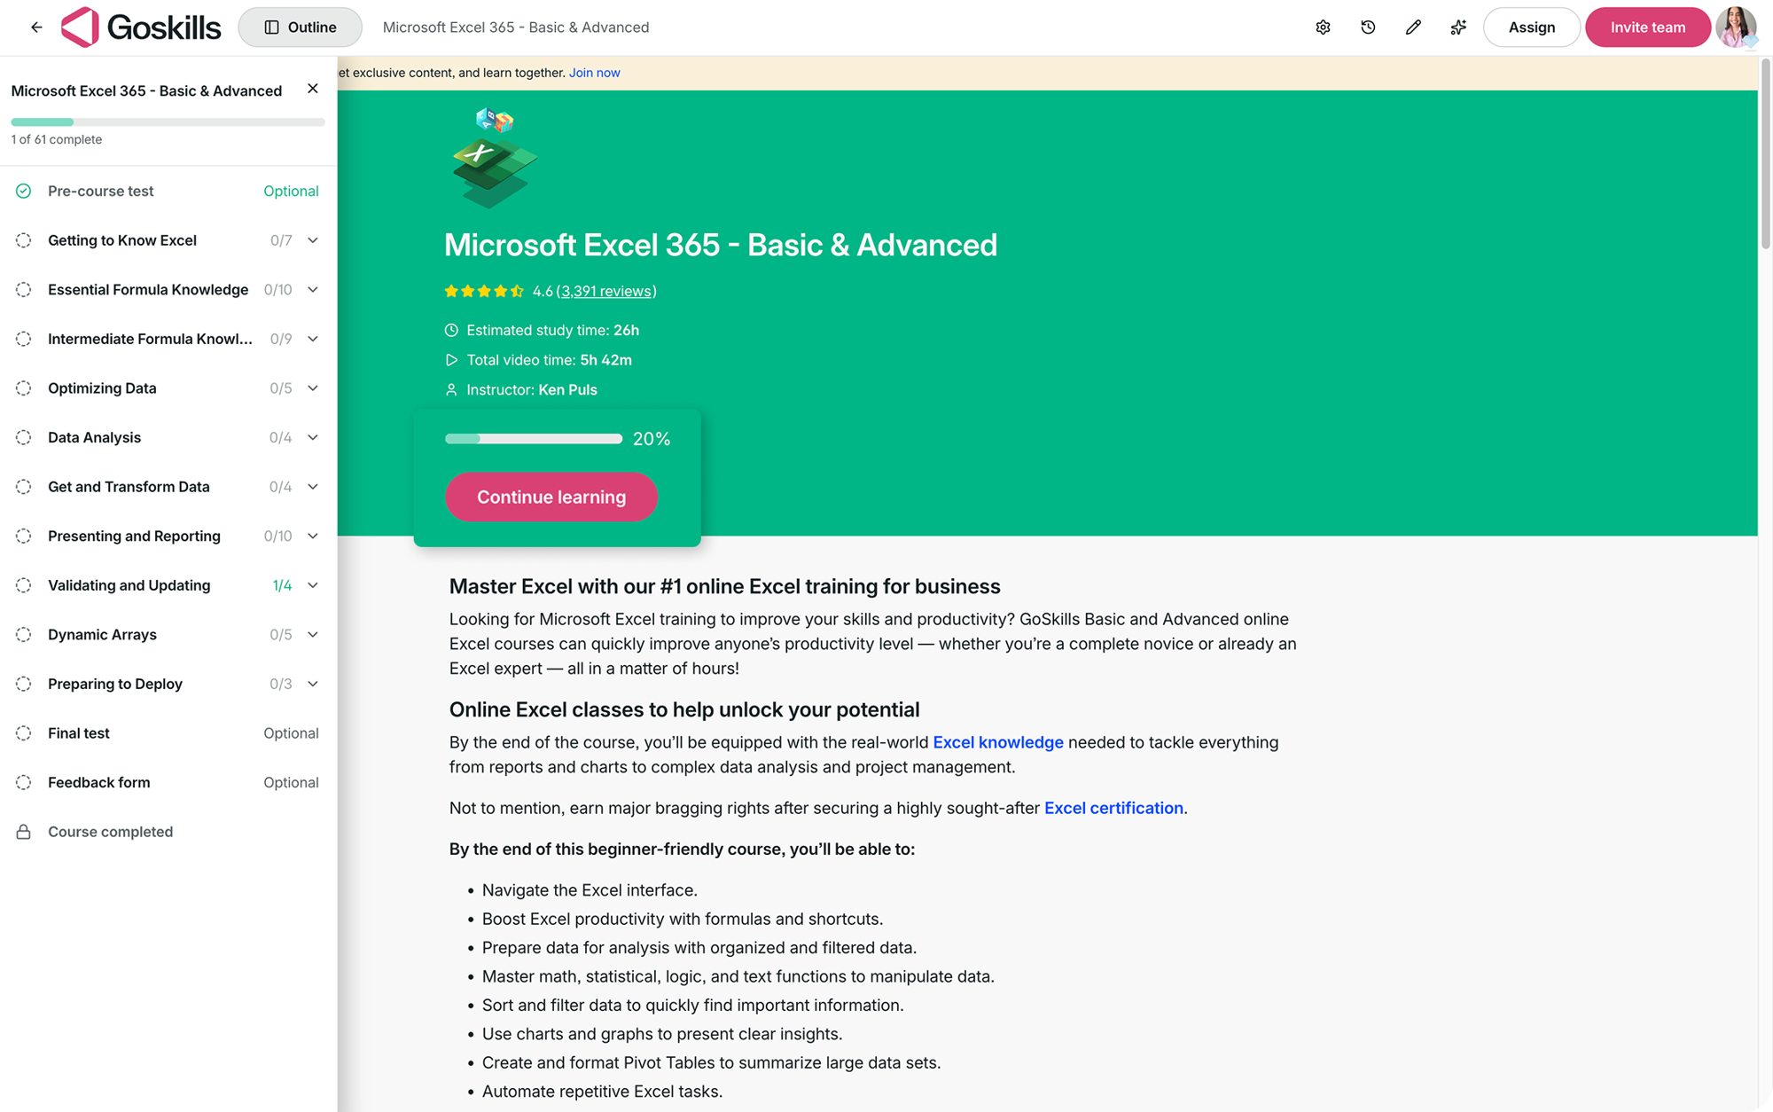Click the Instructor Ken Puls text

tap(532, 389)
